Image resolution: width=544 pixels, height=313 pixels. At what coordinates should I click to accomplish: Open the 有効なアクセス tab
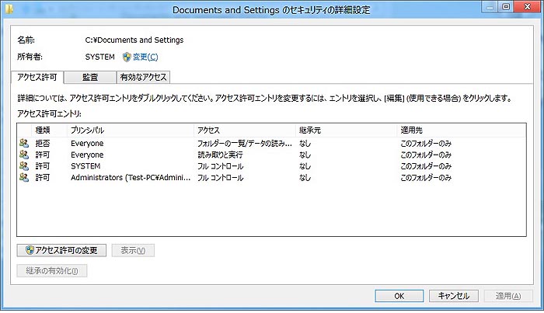(x=142, y=77)
